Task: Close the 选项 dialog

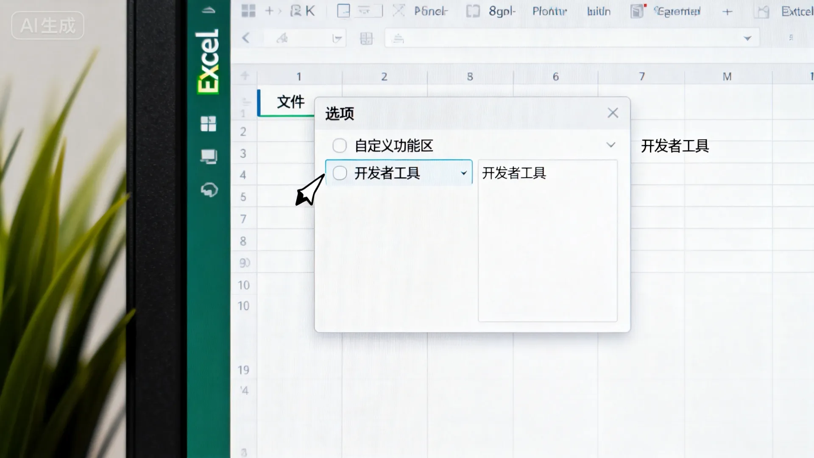Action: point(613,113)
